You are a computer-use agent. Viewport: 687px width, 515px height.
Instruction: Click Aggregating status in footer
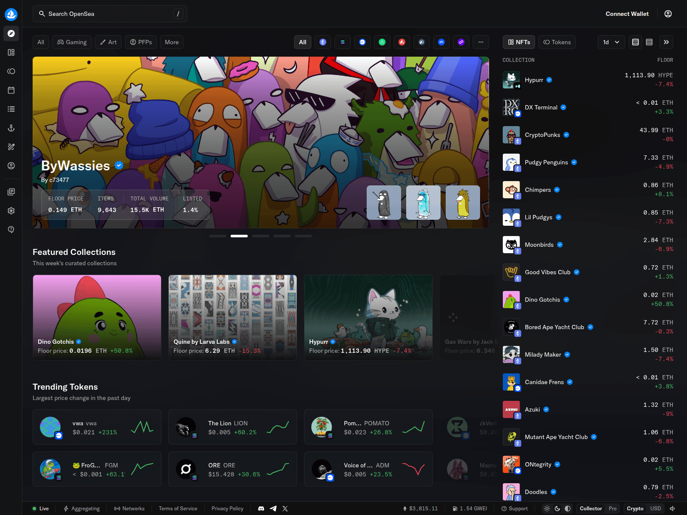82,509
